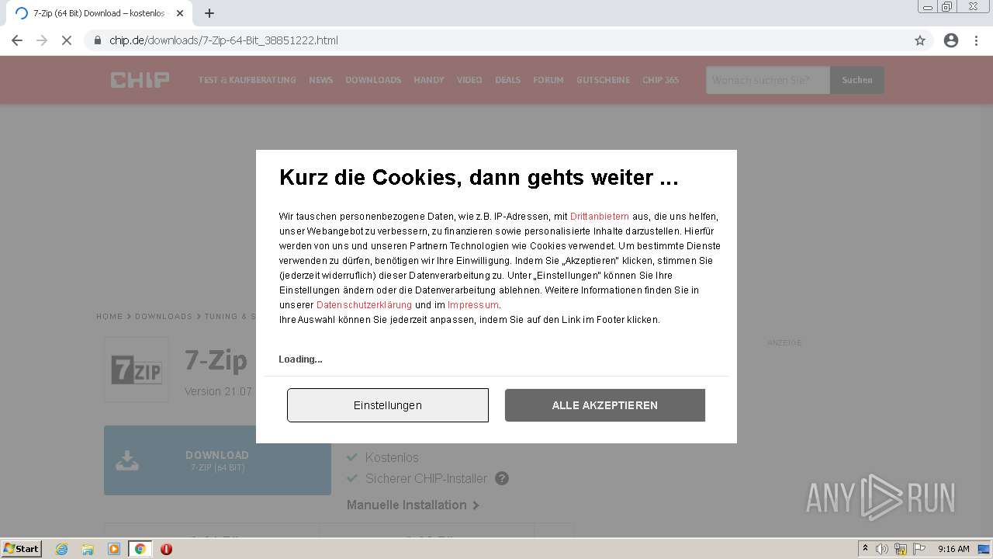
Task: Open the DEALS menu item
Action: pos(507,80)
